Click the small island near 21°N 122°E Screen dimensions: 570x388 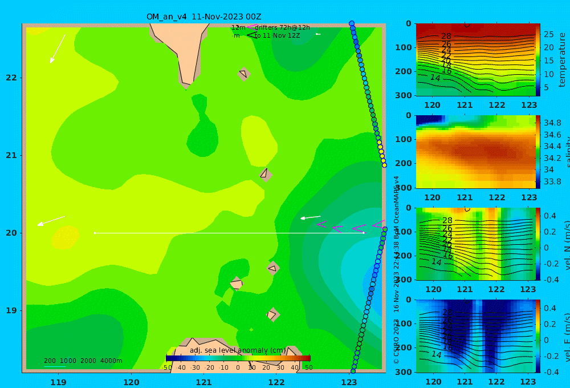pyautogui.click(x=266, y=174)
